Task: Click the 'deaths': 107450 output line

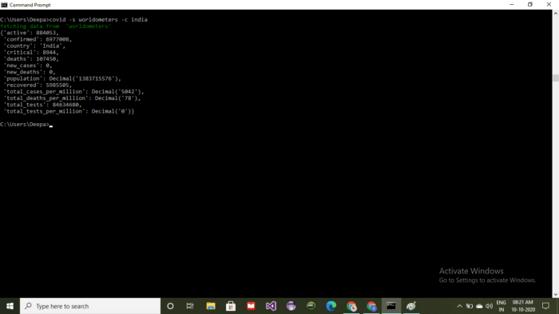Action: [31, 59]
